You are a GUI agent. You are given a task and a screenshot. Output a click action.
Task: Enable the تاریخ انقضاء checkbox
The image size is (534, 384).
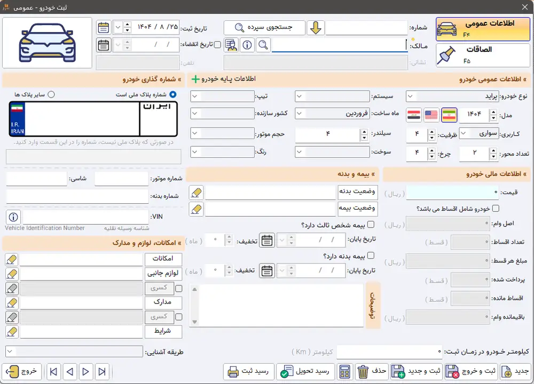tap(217, 45)
